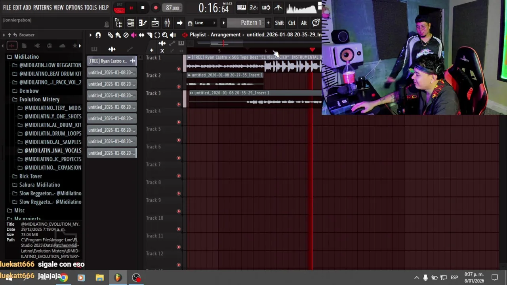Select the Zoom tool

click(x=165, y=35)
